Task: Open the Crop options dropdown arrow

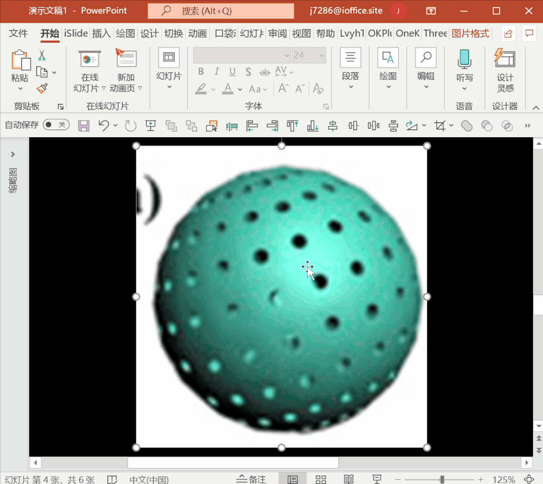Action: pos(451,125)
